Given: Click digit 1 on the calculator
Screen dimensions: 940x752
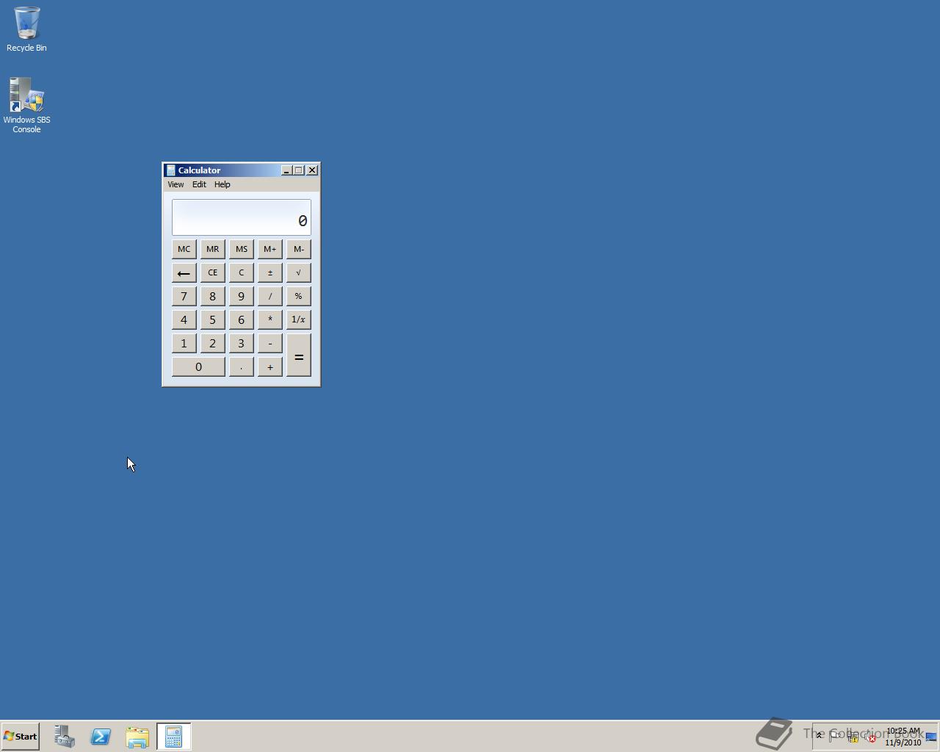Looking at the screenshot, I should coord(184,343).
